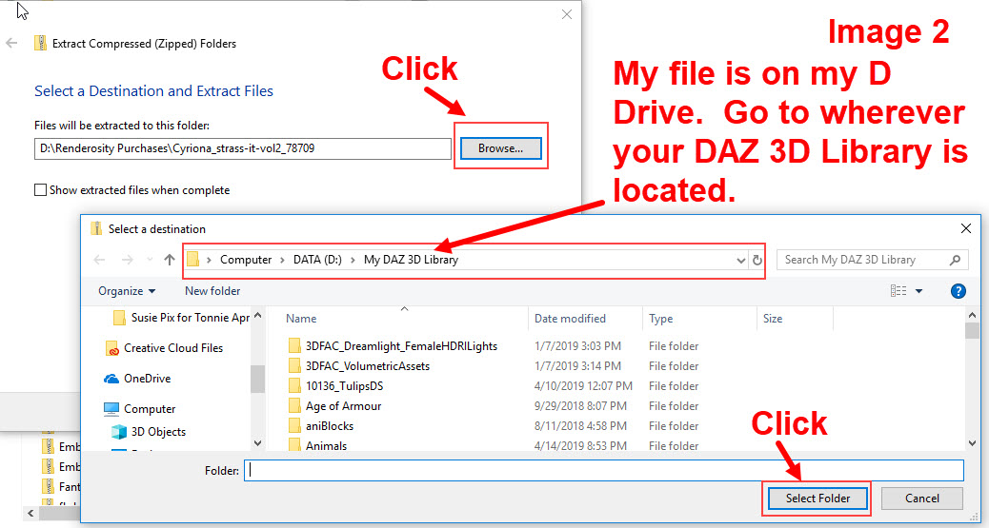Image resolution: width=989 pixels, height=528 pixels.
Task: Click the refresh icon in address bar
Action: click(757, 260)
